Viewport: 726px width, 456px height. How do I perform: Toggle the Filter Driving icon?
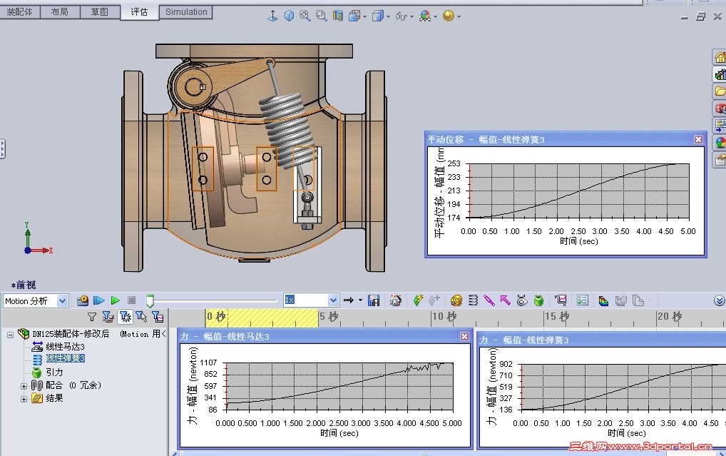[x=125, y=317]
